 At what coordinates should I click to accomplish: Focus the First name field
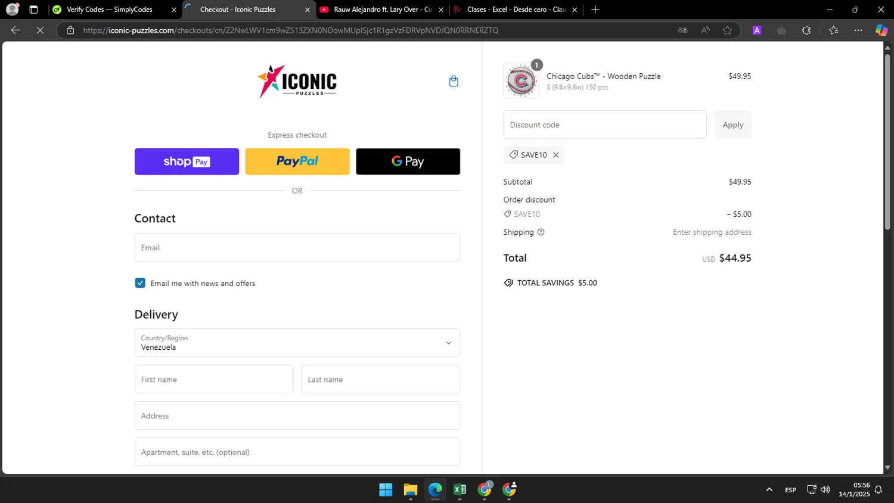[214, 379]
